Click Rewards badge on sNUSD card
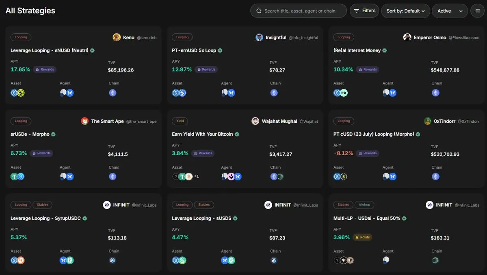This screenshot has width=487, height=275. click(x=45, y=69)
